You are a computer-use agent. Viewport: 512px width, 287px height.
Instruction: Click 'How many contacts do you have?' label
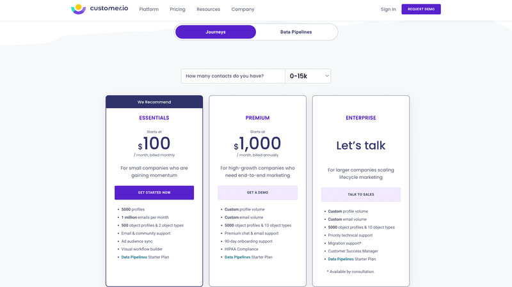(225, 76)
